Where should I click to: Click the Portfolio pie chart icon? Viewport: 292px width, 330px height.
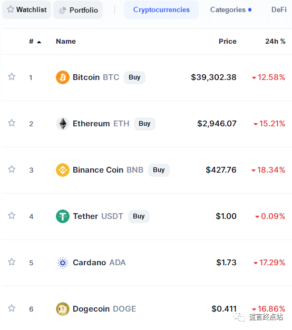62,10
